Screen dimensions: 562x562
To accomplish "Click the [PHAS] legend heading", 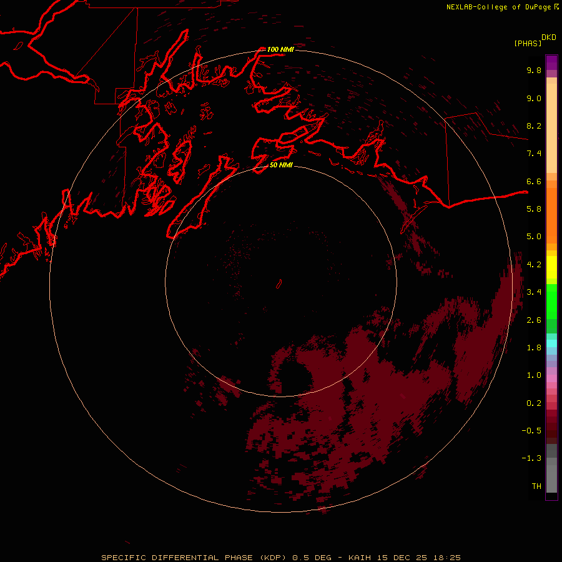I will (x=528, y=43).
